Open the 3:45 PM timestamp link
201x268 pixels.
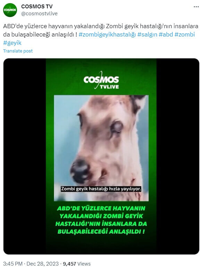13,264
